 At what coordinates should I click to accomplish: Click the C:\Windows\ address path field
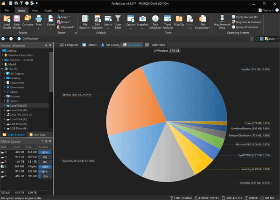[136, 39]
